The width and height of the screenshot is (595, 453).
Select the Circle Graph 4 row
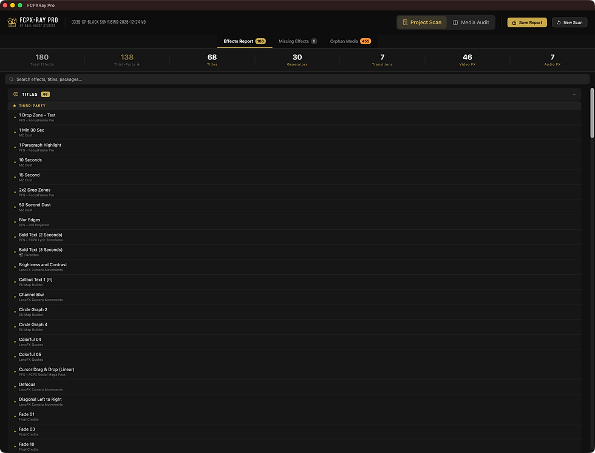coord(294,327)
